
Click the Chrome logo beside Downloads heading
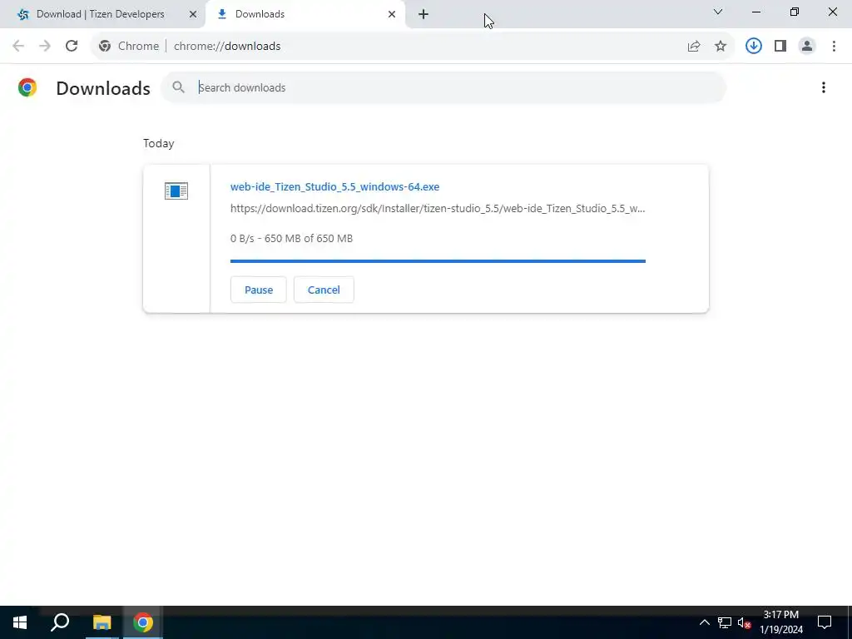click(x=27, y=87)
